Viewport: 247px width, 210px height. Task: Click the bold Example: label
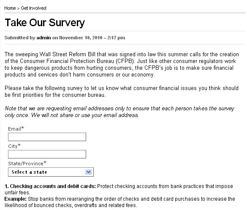click(x=16, y=199)
